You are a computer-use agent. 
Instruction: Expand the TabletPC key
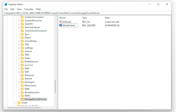click(19, 24)
